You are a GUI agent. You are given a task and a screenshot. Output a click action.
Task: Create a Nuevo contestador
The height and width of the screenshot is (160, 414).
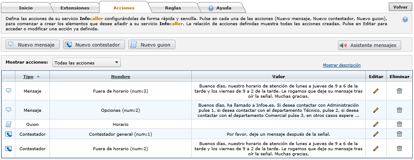point(94,45)
